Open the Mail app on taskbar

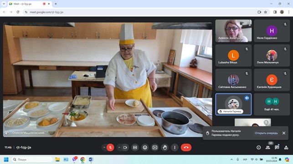(66, 159)
